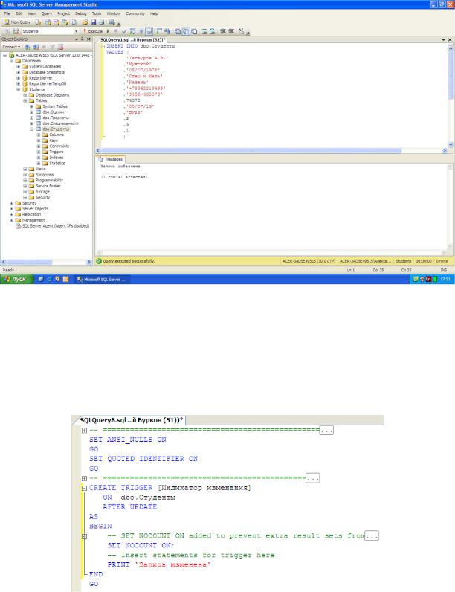Click the Database Engine Query icon next to New Query
455x592 pixels.
click(x=38, y=22)
